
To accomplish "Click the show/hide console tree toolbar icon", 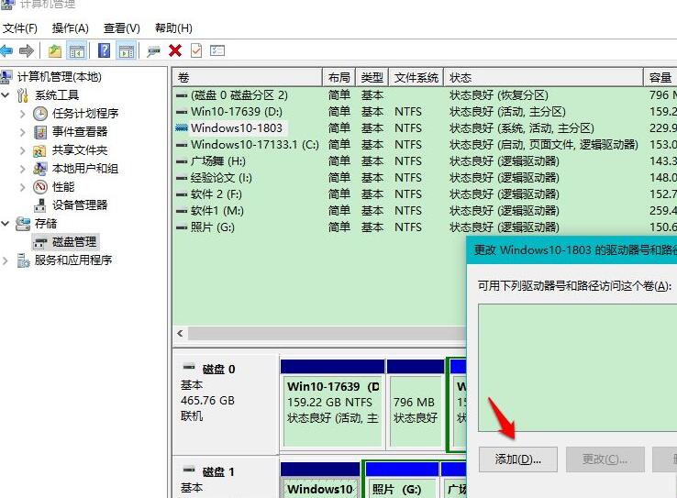I will (x=77, y=50).
